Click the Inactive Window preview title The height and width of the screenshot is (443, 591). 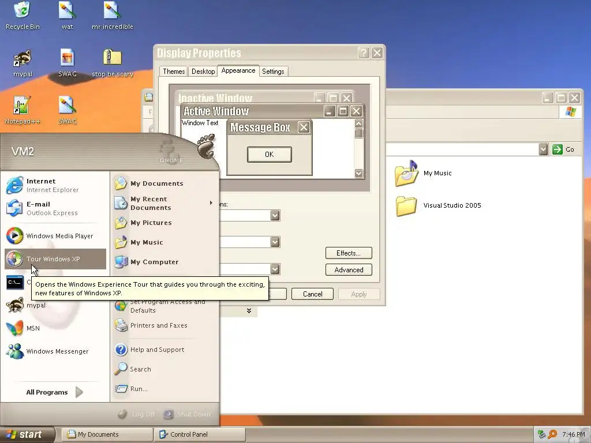coord(215,98)
